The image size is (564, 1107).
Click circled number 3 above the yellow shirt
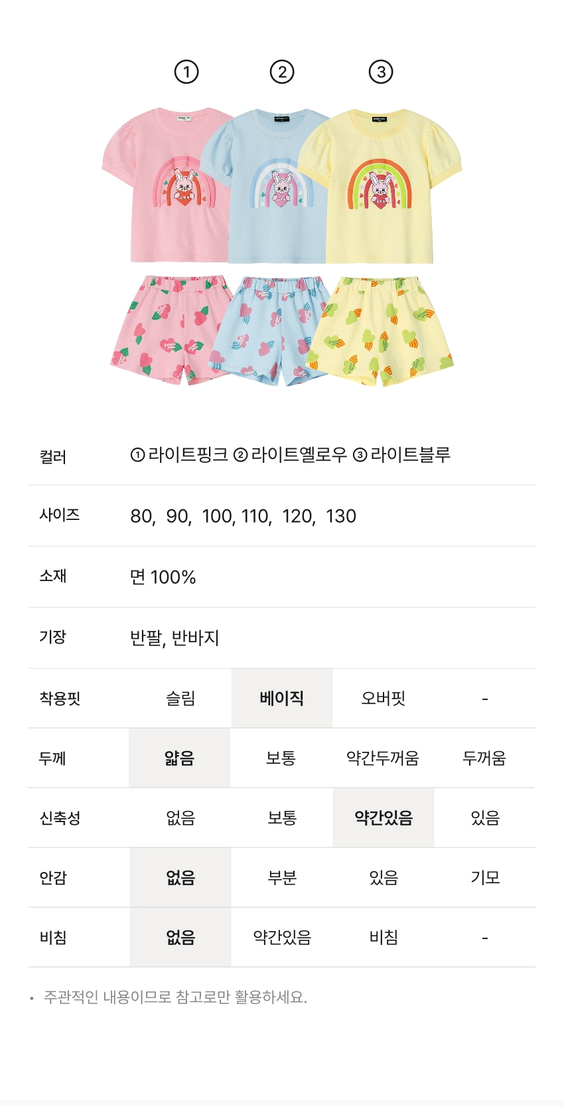coord(381,72)
